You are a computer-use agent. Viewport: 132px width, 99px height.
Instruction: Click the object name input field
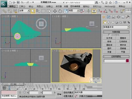[x=115, y=61]
